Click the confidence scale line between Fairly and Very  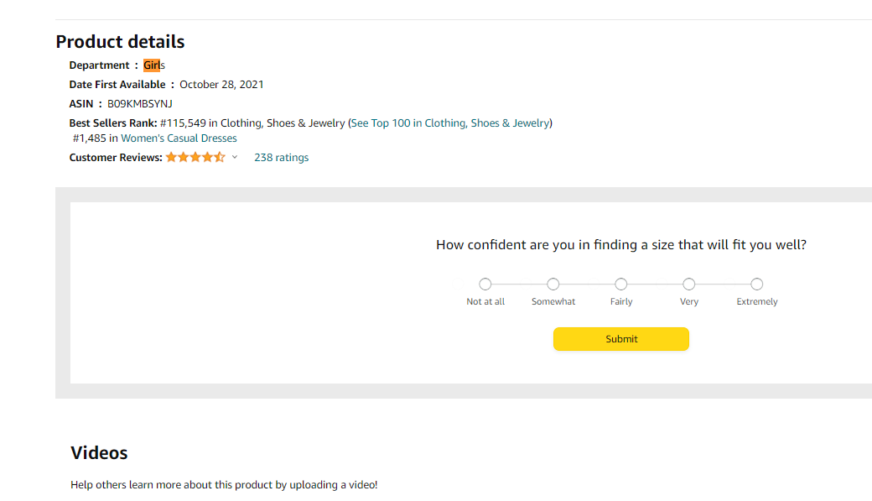(x=655, y=284)
